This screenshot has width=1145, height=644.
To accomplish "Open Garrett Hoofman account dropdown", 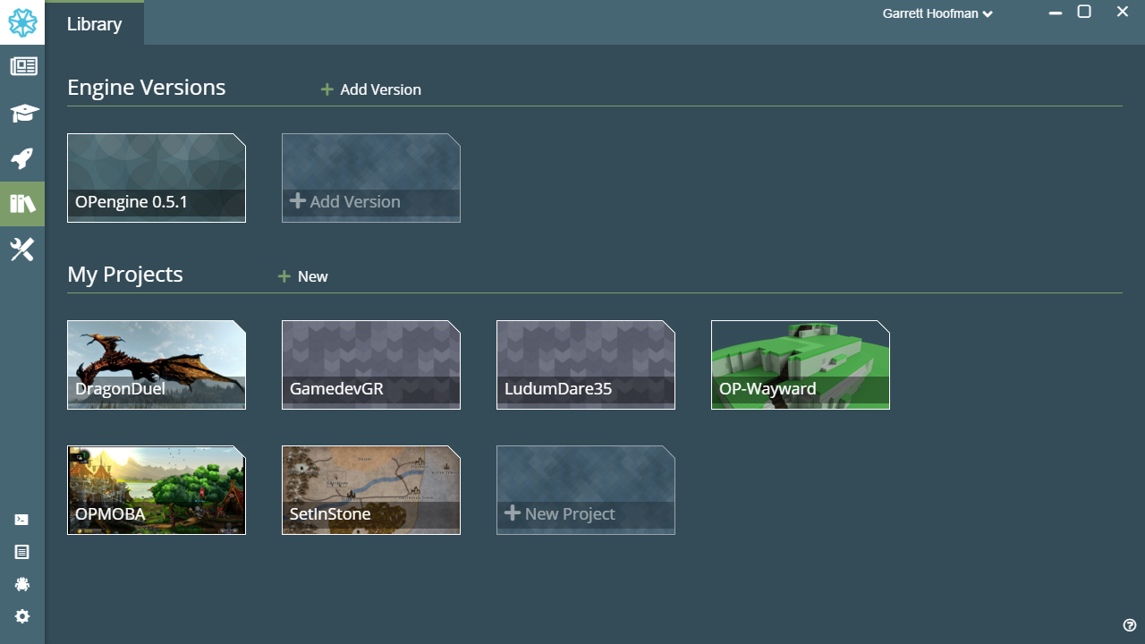I will [937, 13].
